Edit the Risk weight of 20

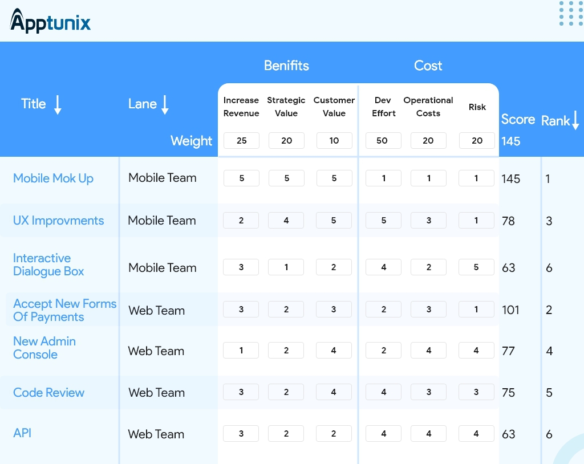coord(477,140)
